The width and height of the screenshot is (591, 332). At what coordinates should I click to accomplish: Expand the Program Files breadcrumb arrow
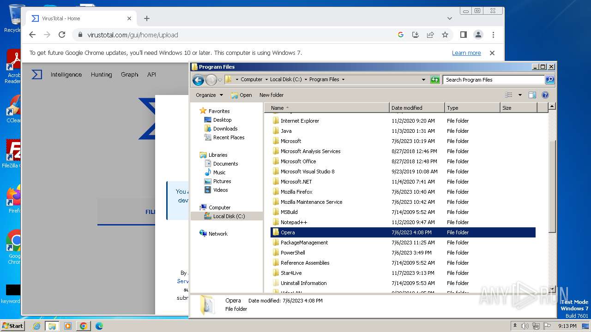pos(343,79)
